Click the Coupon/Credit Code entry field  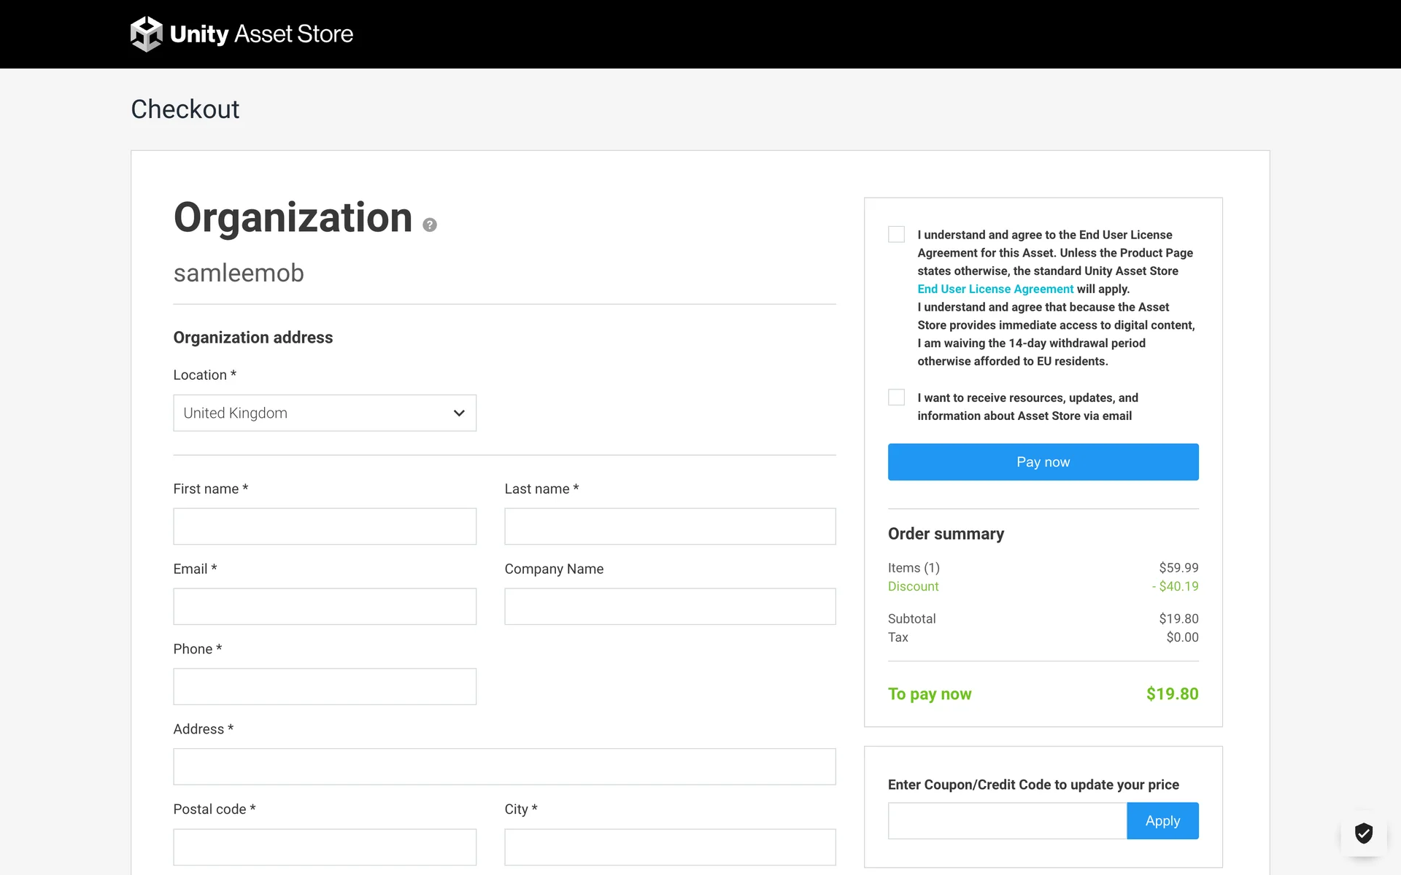1007,821
